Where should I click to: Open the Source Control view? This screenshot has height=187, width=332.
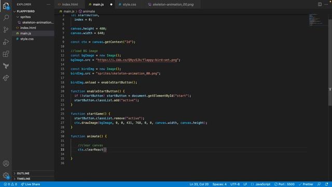click(x=6, y=30)
